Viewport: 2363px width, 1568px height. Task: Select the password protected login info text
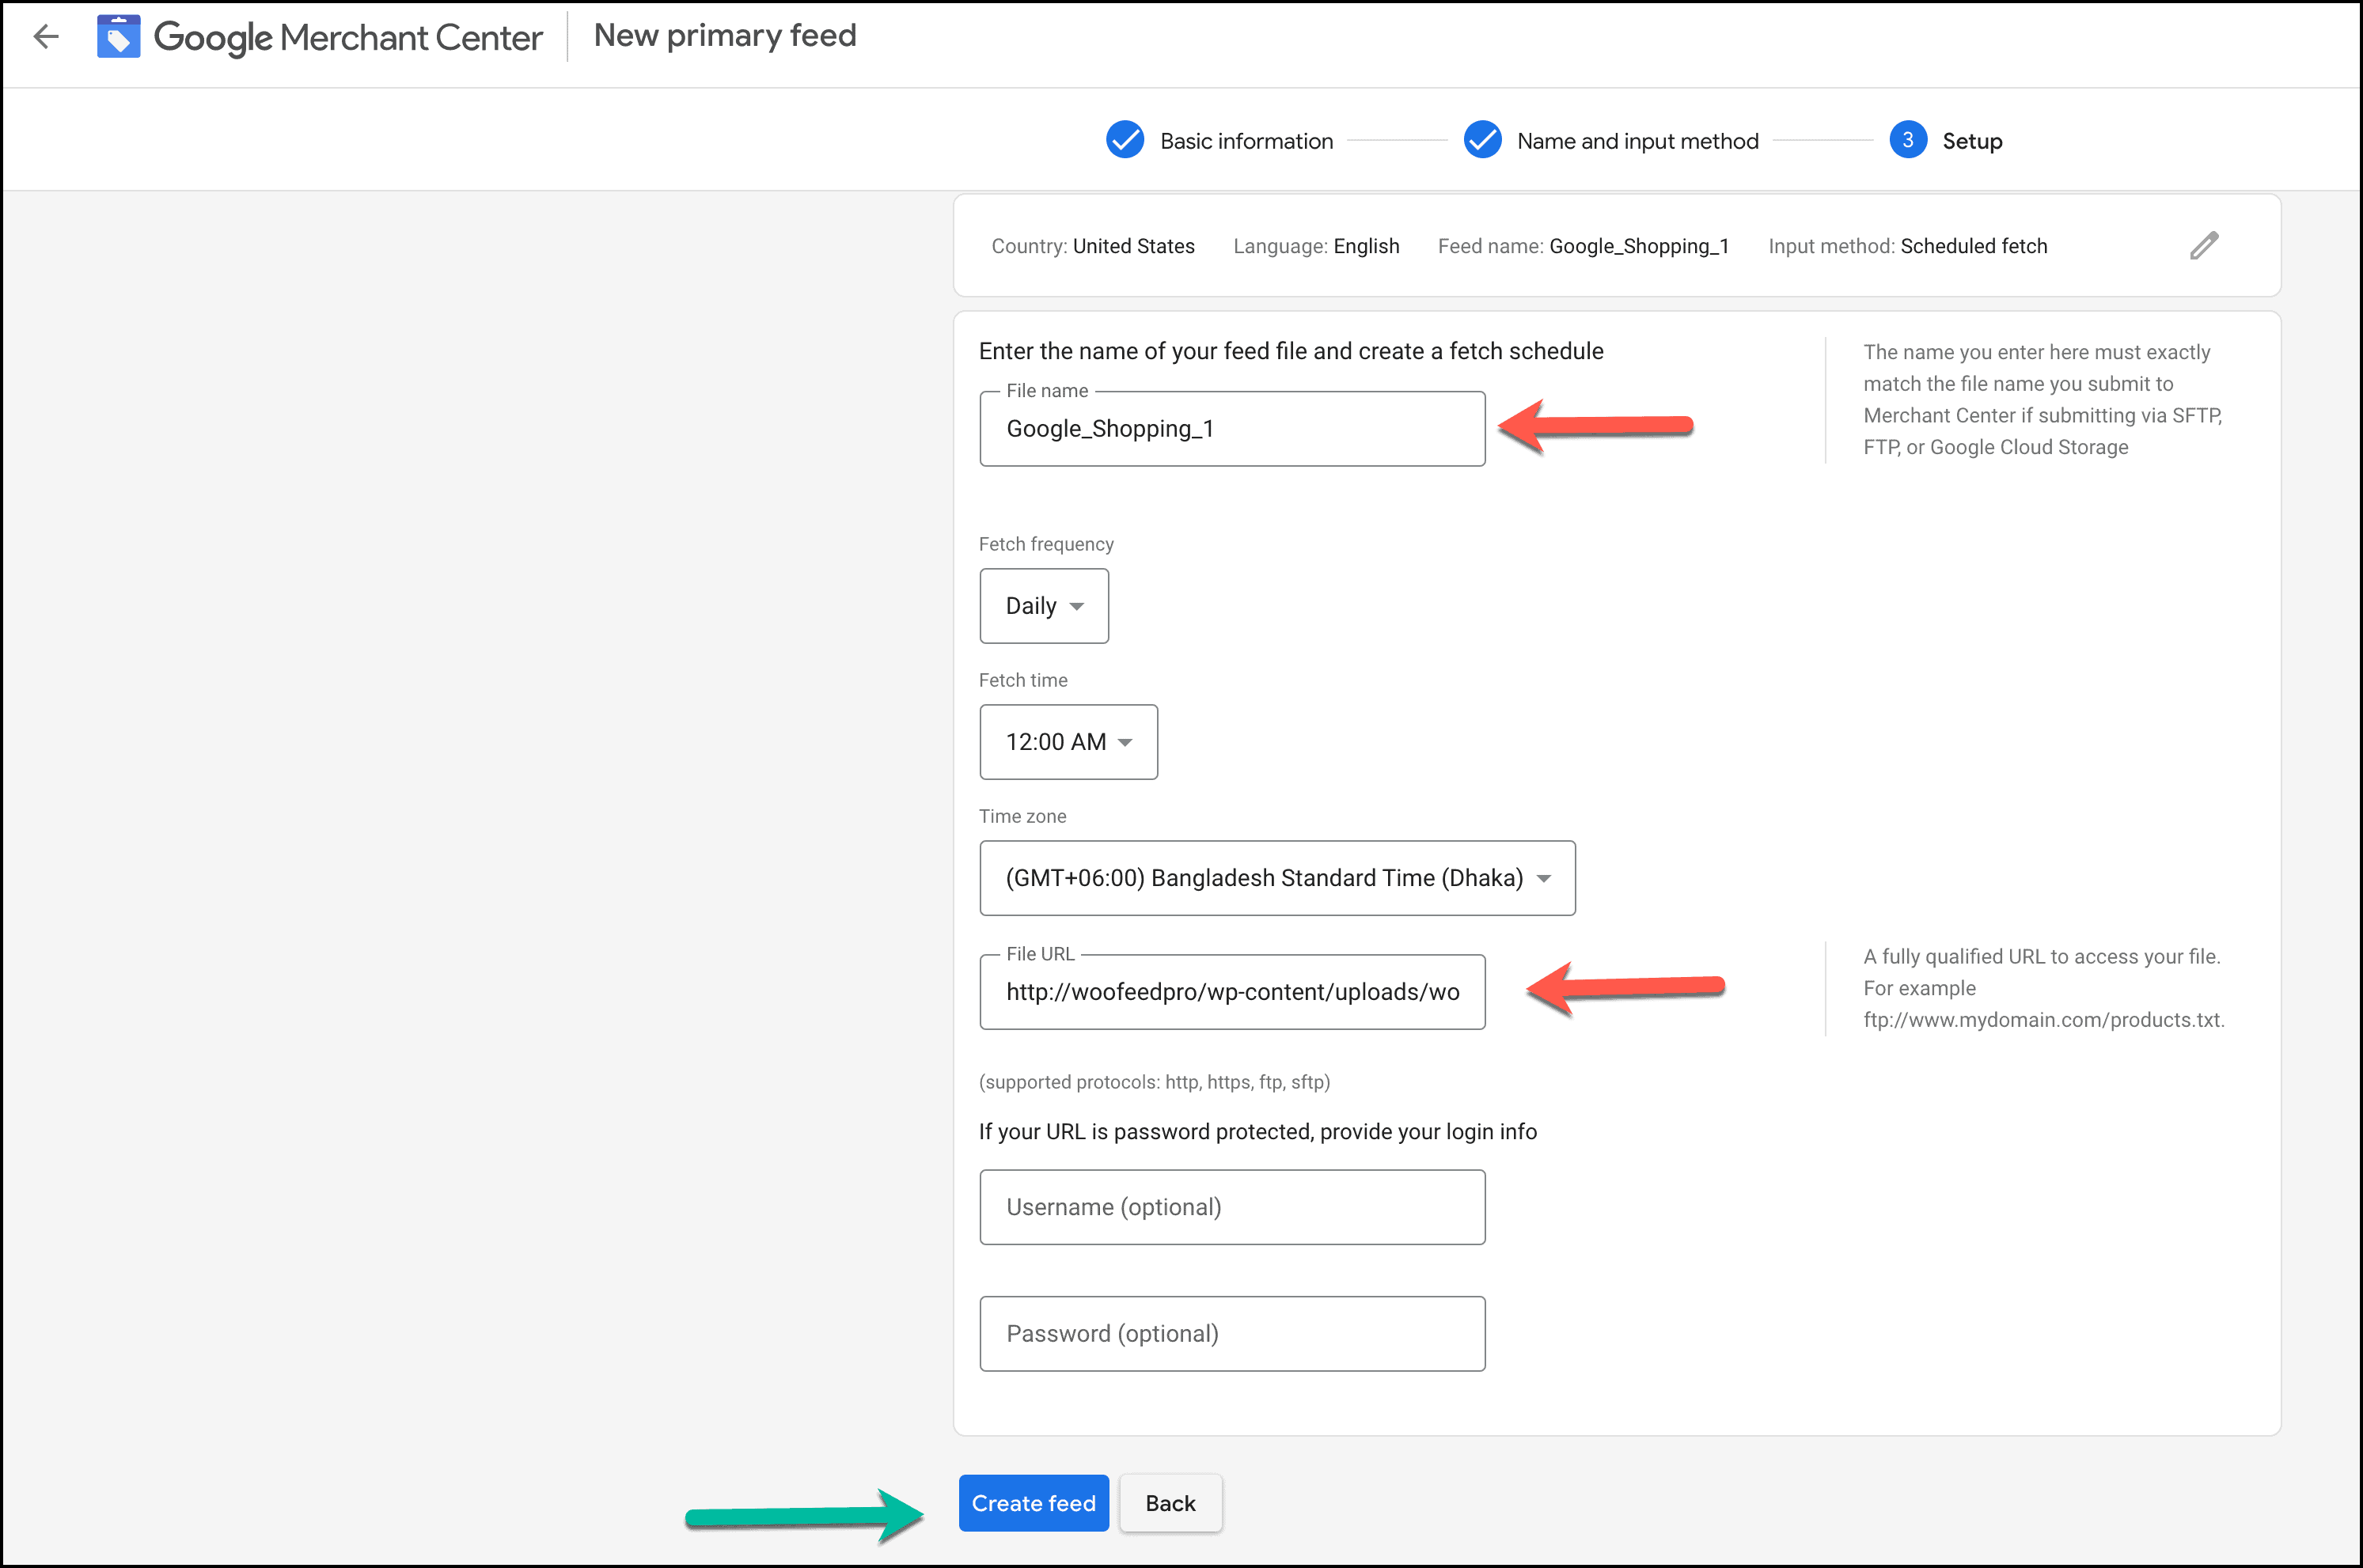(x=1258, y=1132)
